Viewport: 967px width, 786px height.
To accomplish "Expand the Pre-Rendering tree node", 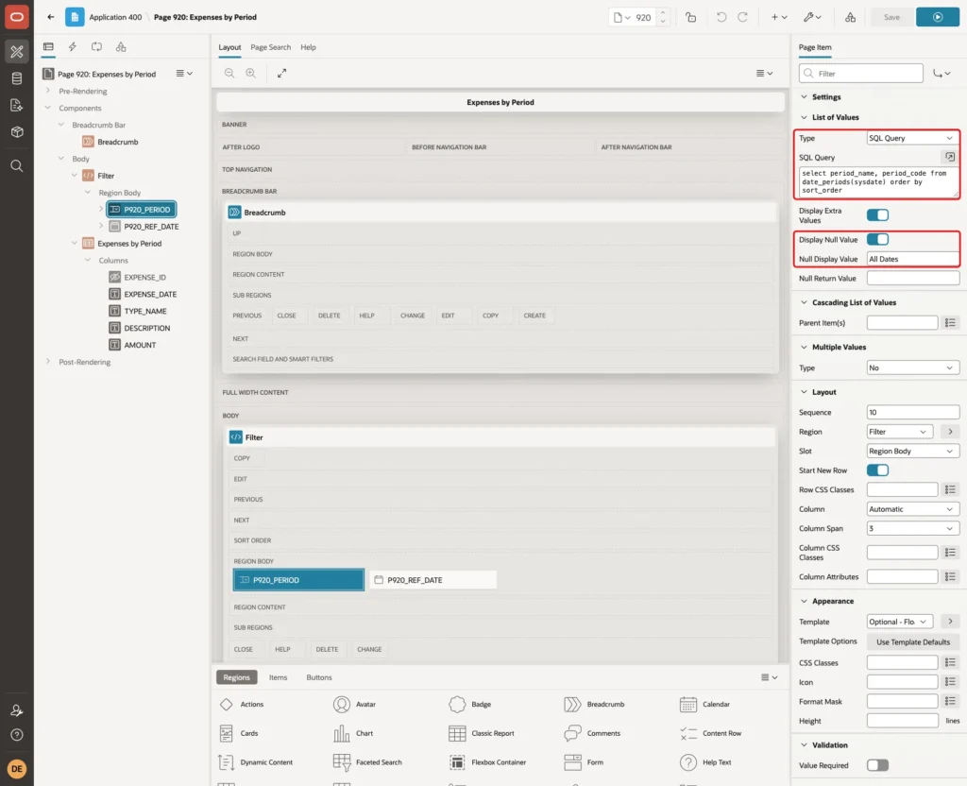I will click(48, 92).
